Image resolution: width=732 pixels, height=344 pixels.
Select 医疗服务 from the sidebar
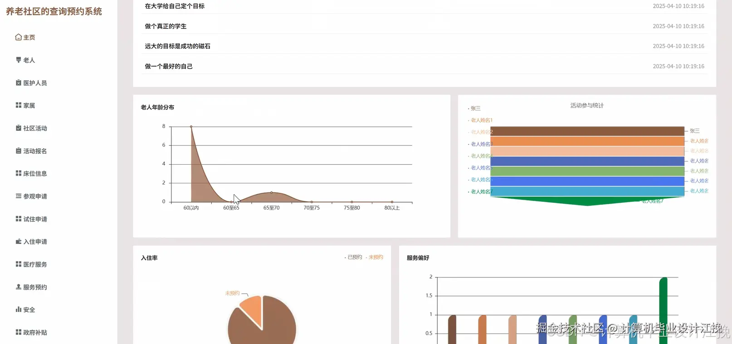pyautogui.click(x=35, y=264)
